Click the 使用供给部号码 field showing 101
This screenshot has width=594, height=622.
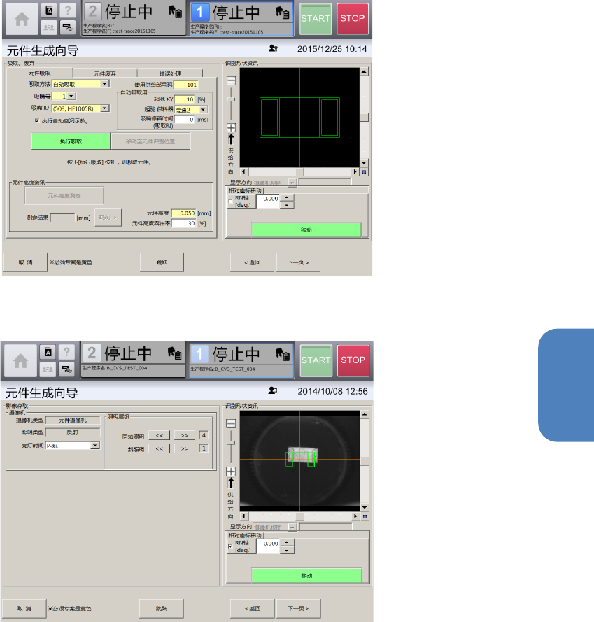(185, 85)
